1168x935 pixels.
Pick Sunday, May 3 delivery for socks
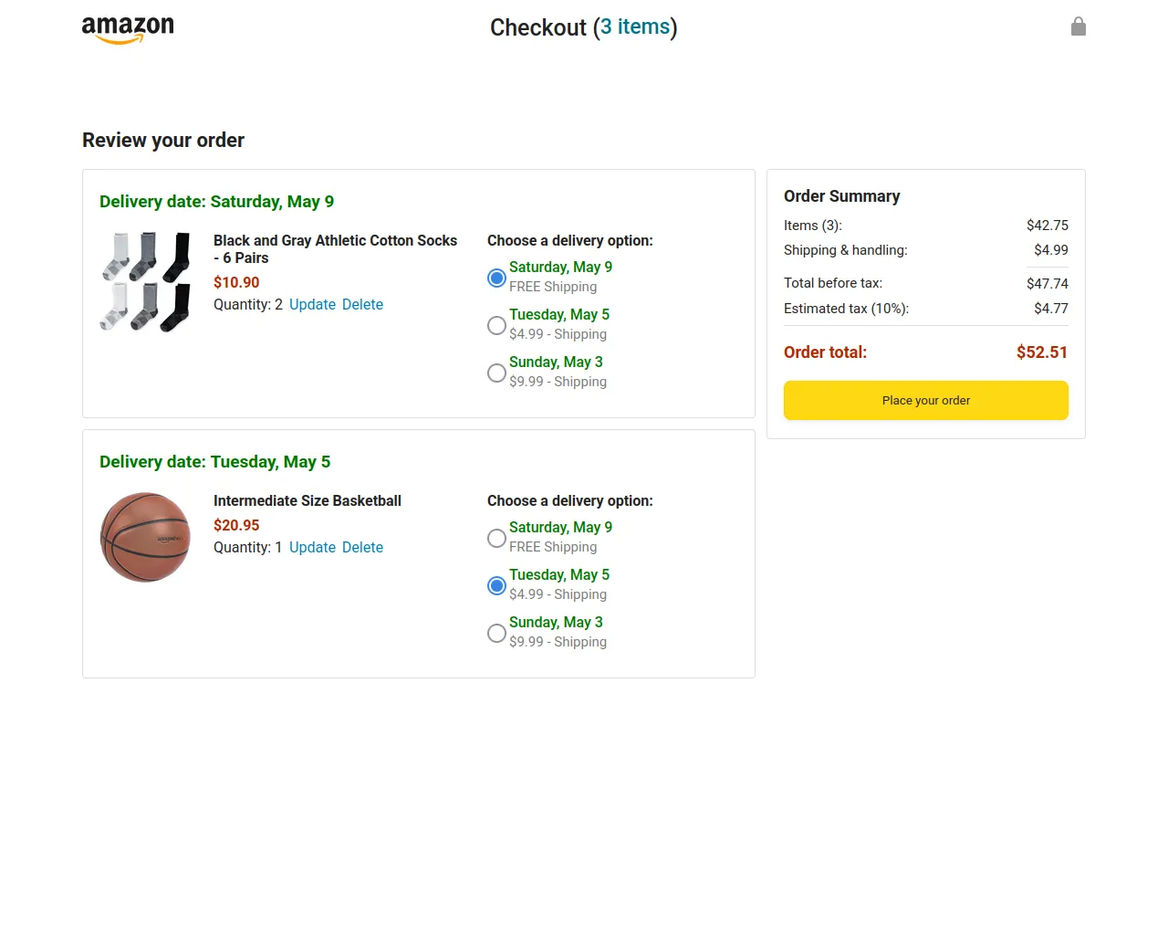click(496, 373)
